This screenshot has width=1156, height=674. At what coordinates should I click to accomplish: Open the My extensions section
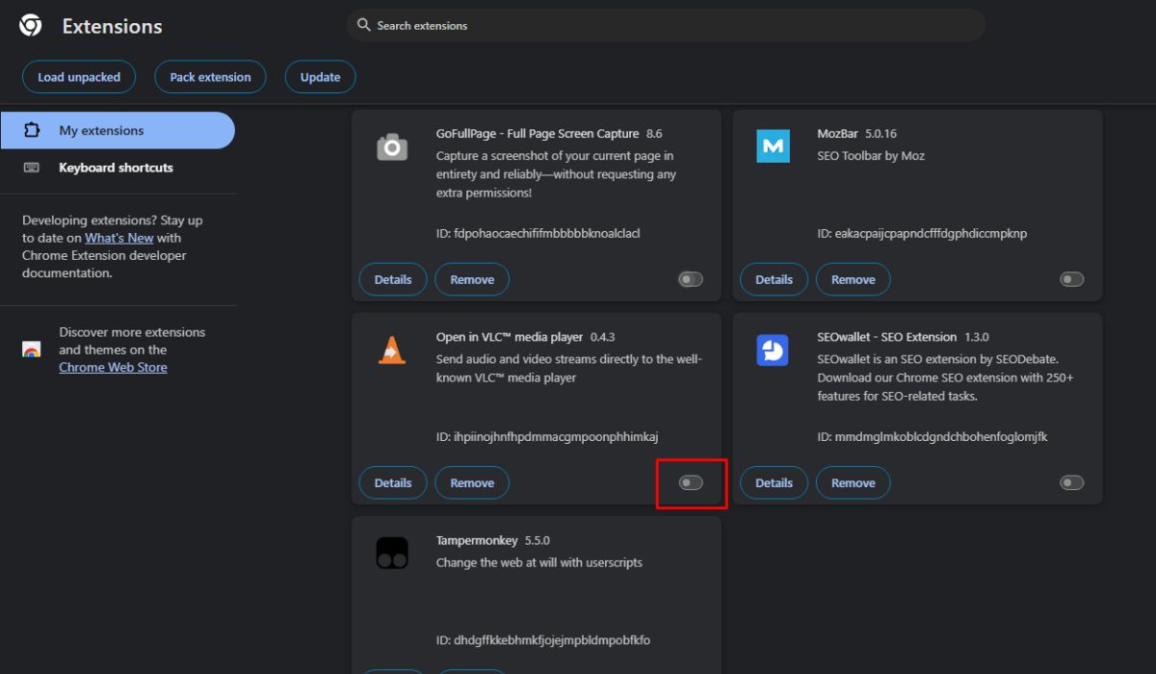tap(118, 130)
